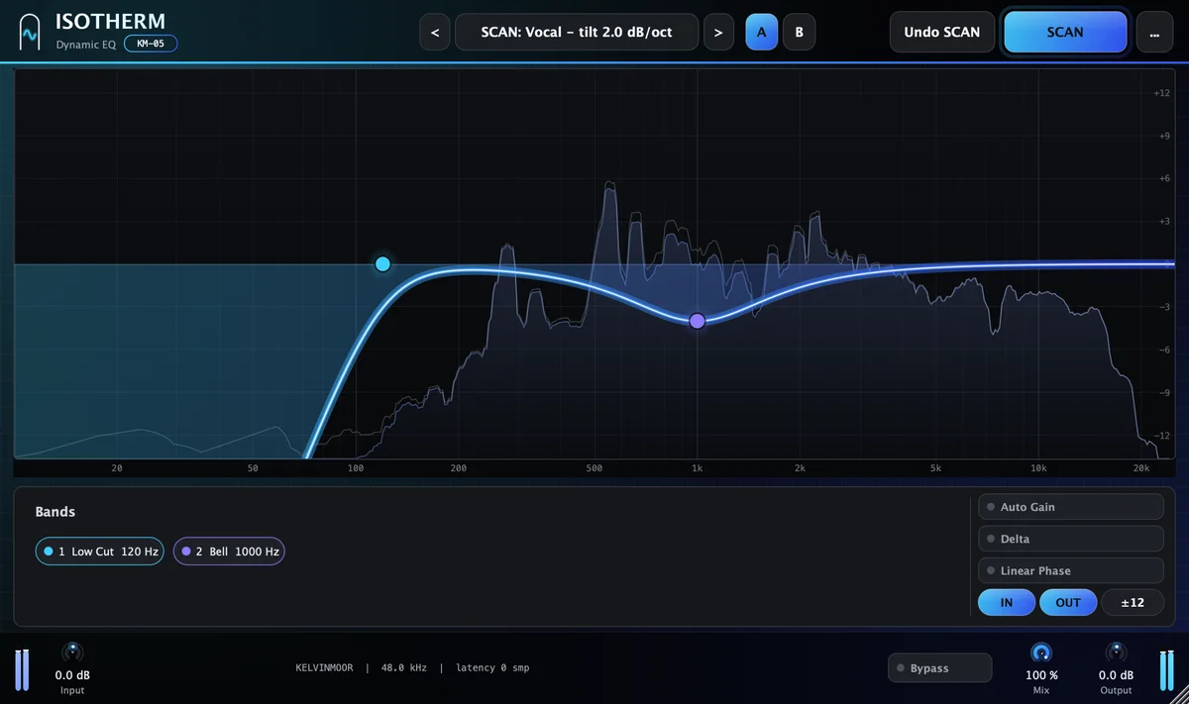Click the latency 0 smp readout

[x=492, y=668]
